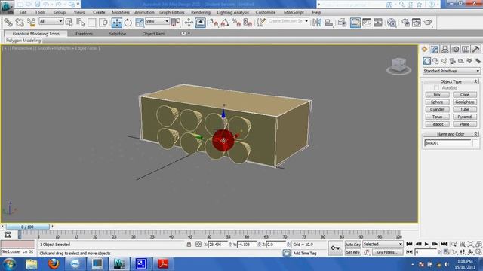Select the Lights category icon

point(444,61)
